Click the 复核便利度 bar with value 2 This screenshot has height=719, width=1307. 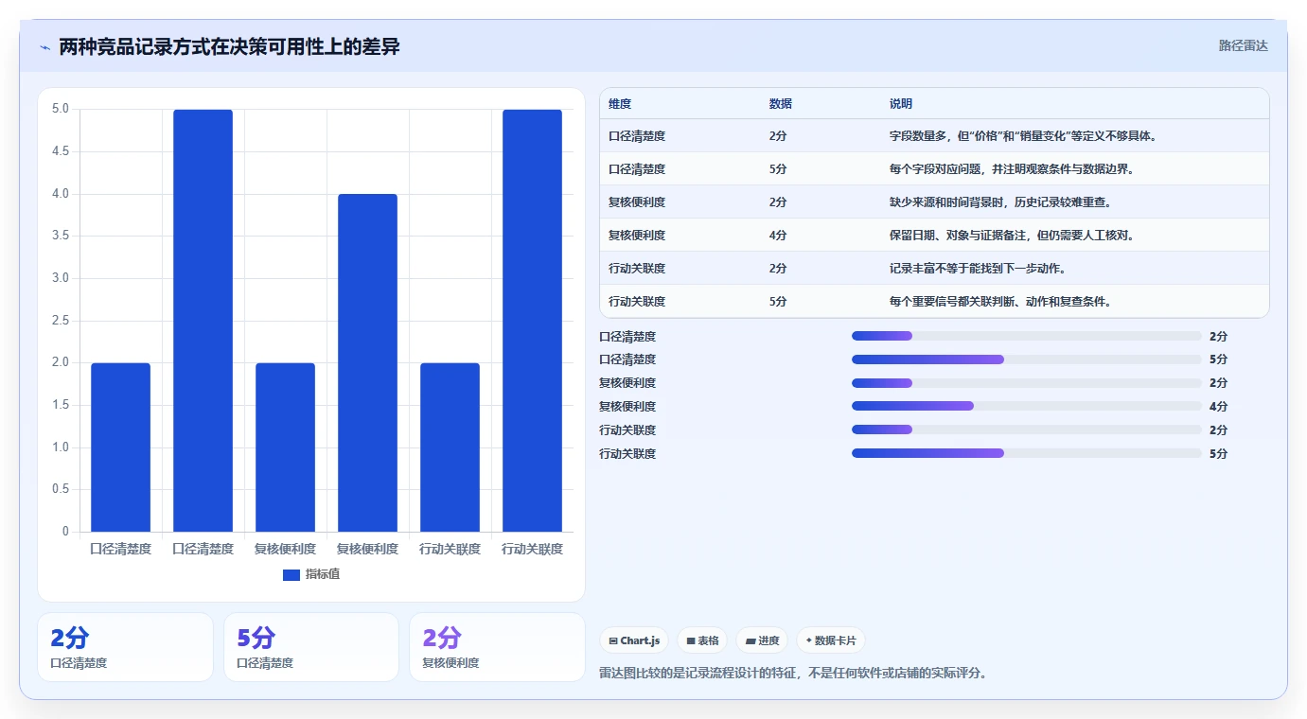pyautogui.click(x=285, y=447)
